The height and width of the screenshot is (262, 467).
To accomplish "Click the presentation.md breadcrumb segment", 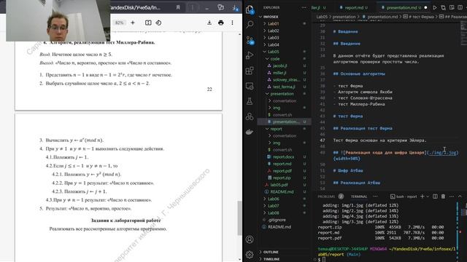I will click(382, 17).
